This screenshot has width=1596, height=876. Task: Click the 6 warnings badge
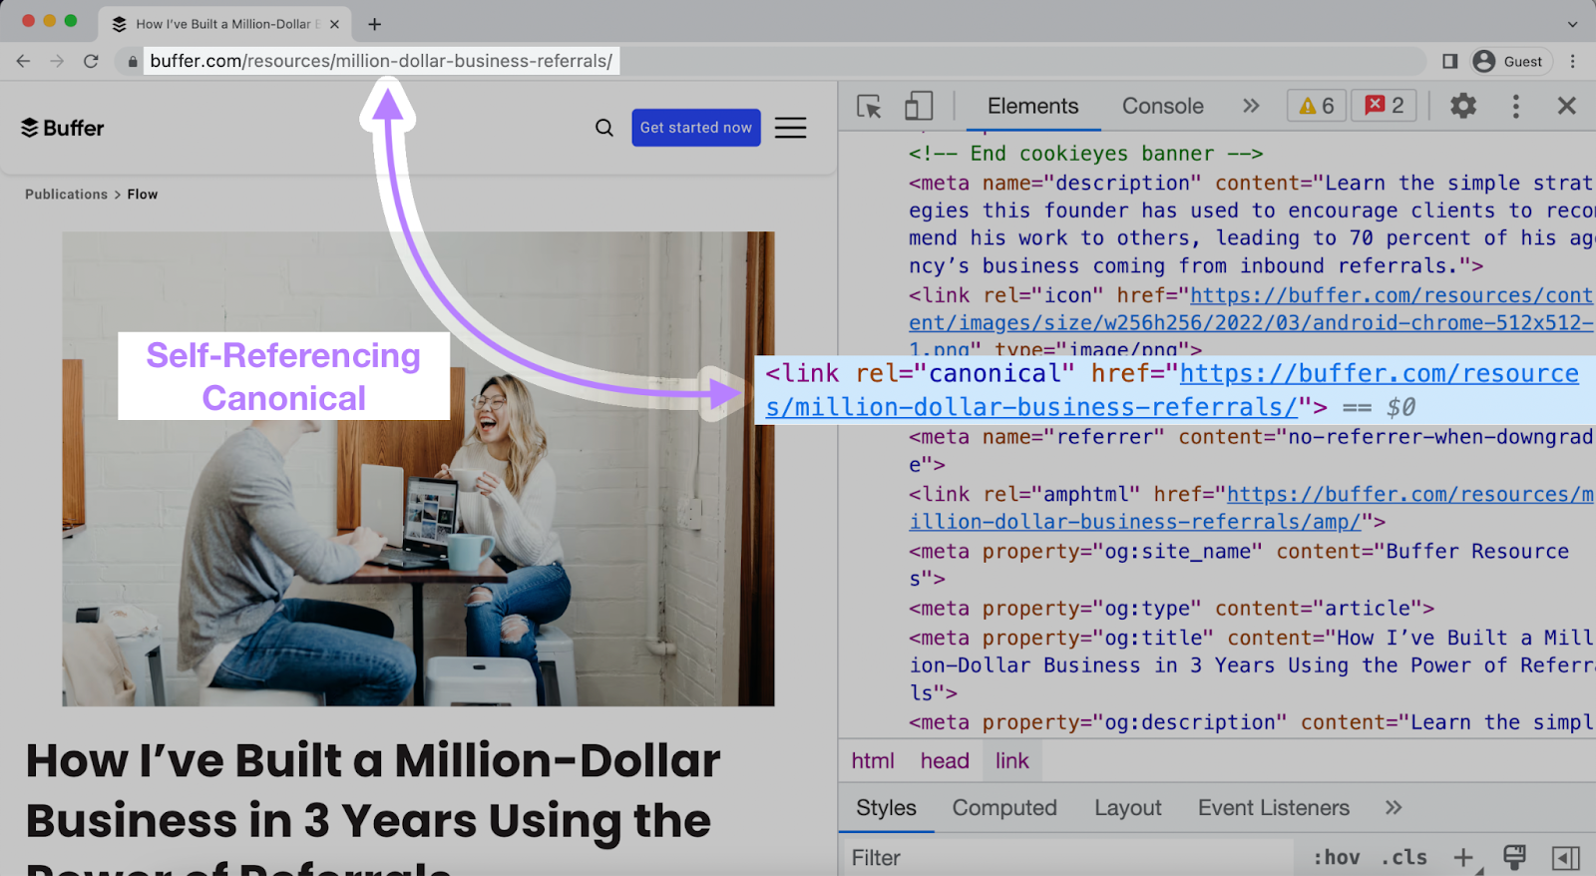click(x=1317, y=106)
